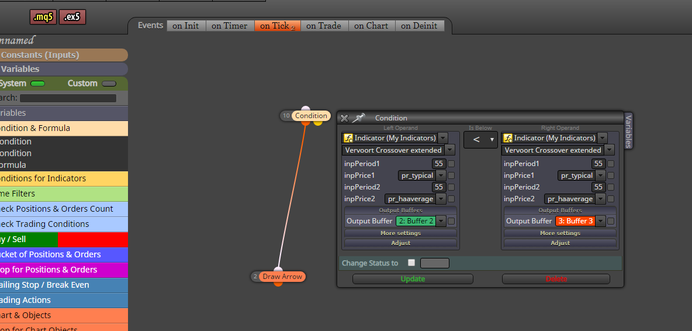692x331 pixels.
Task: Open the comparison operator dropdown
Action: pos(480,139)
